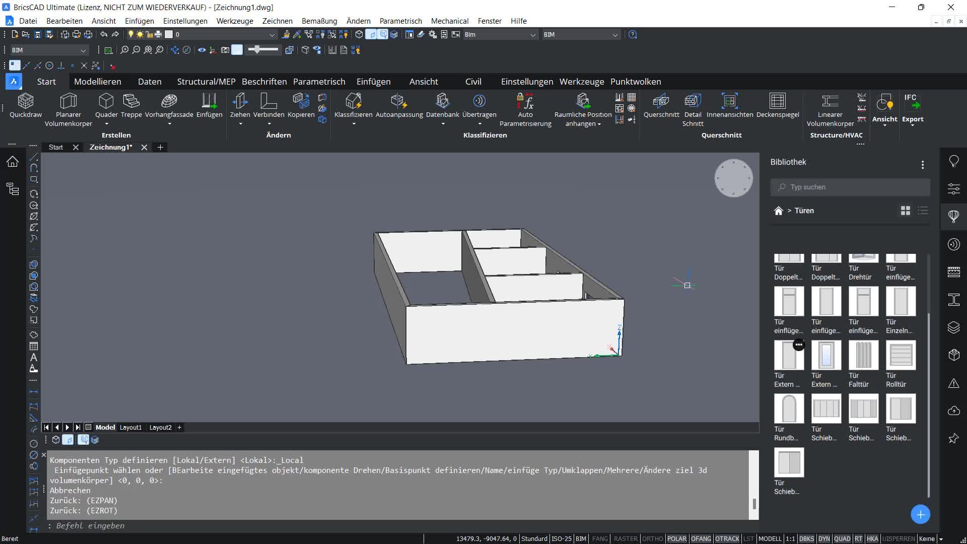The height and width of the screenshot is (544, 967).
Task: Toggle OTRACK in status bar
Action: click(727, 539)
